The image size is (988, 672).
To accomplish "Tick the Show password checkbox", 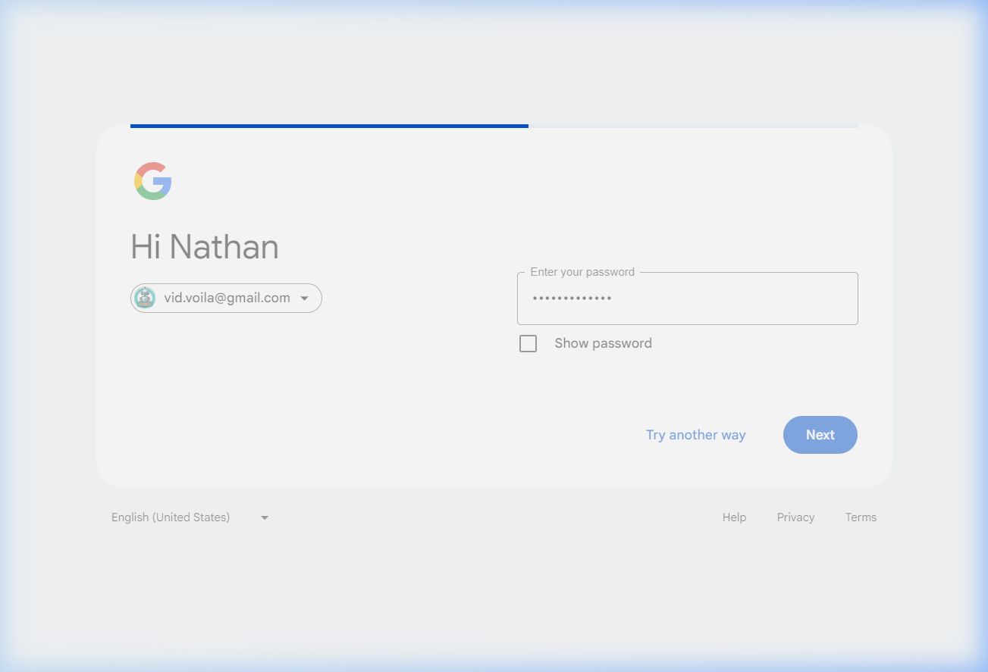I will pyautogui.click(x=528, y=343).
